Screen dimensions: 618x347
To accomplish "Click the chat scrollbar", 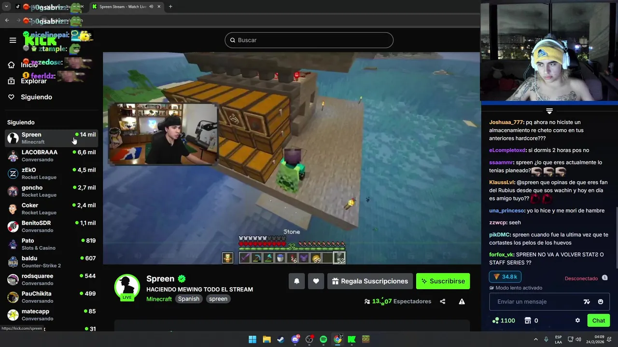I will [x=616, y=239].
